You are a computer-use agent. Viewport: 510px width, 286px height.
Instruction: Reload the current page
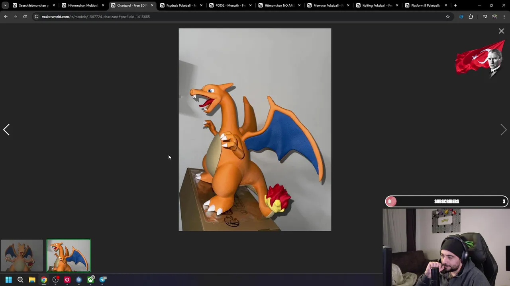pyautogui.click(x=25, y=17)
